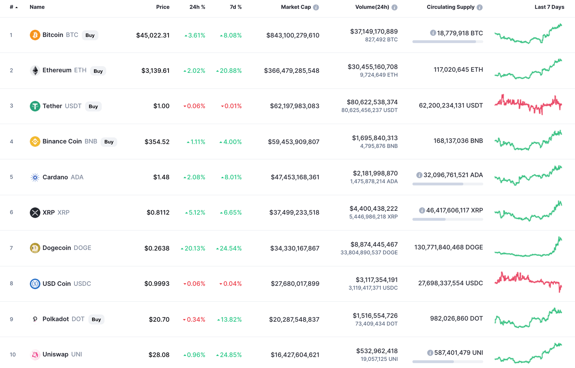Open the Ethereum ETH name link
The image size is (575, 368).
click(x=57, y=70)
